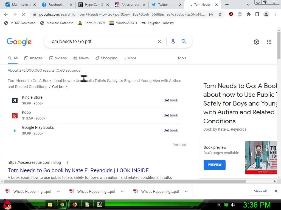Open the Windows ISOs bookmark
Viewport: 281px width, 210px height.
pyautogui.click(x=123, y=23)
